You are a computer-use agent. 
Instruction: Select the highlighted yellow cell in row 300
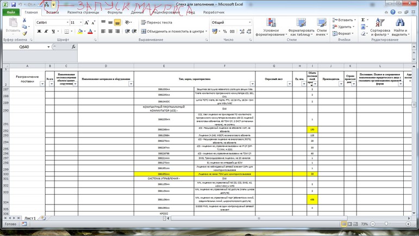coord(312,174)
